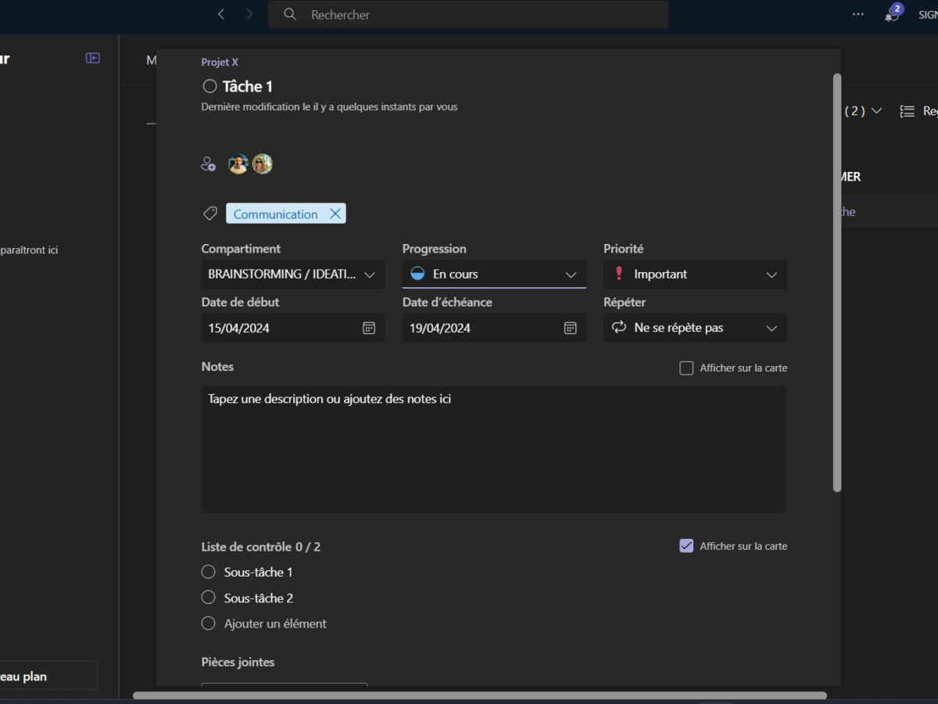Image resolution: width=938 pixels, height=704 pixels.
Task: Click the assign people icon
Action: [x=208, y=164]
